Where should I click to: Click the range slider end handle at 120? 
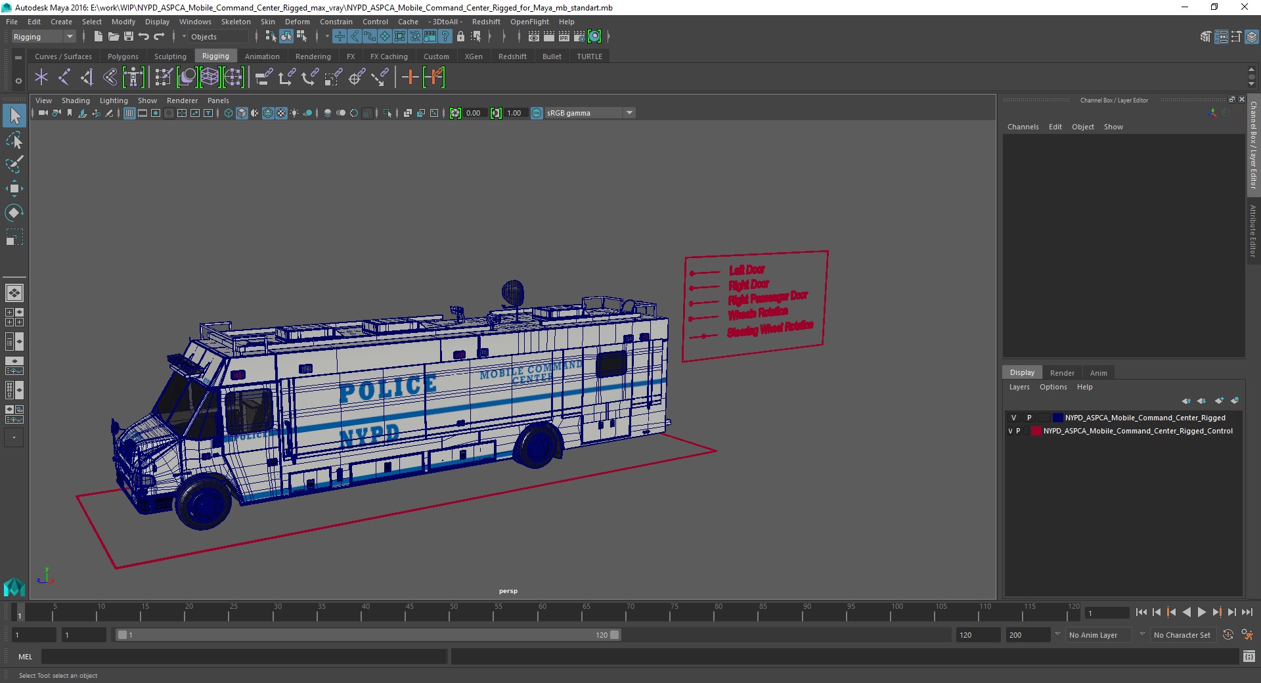615,635
